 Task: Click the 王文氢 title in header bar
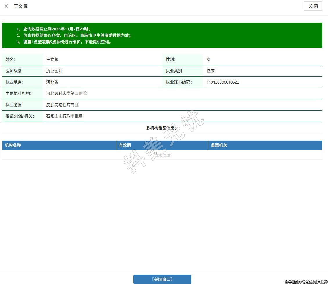[21, 6]
